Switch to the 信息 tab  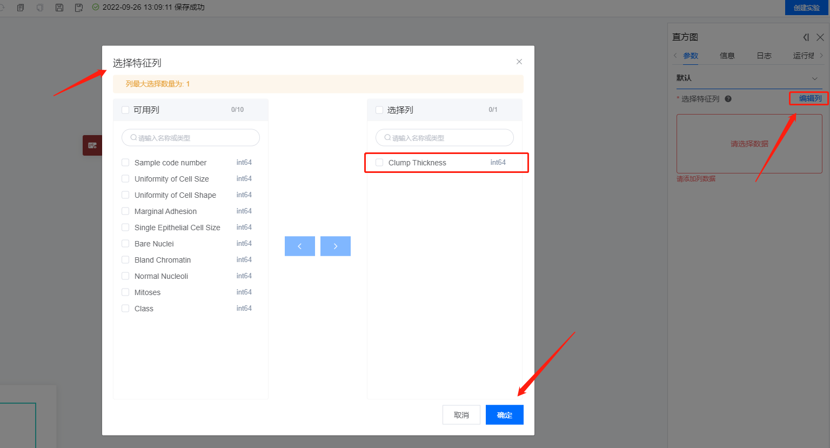tap(727, 56)
